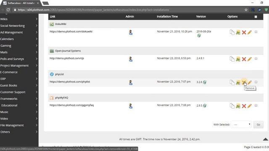This screenshot has width=269, height=151.
Task: Expand the Wikis category
Action: tap(19, 19)
